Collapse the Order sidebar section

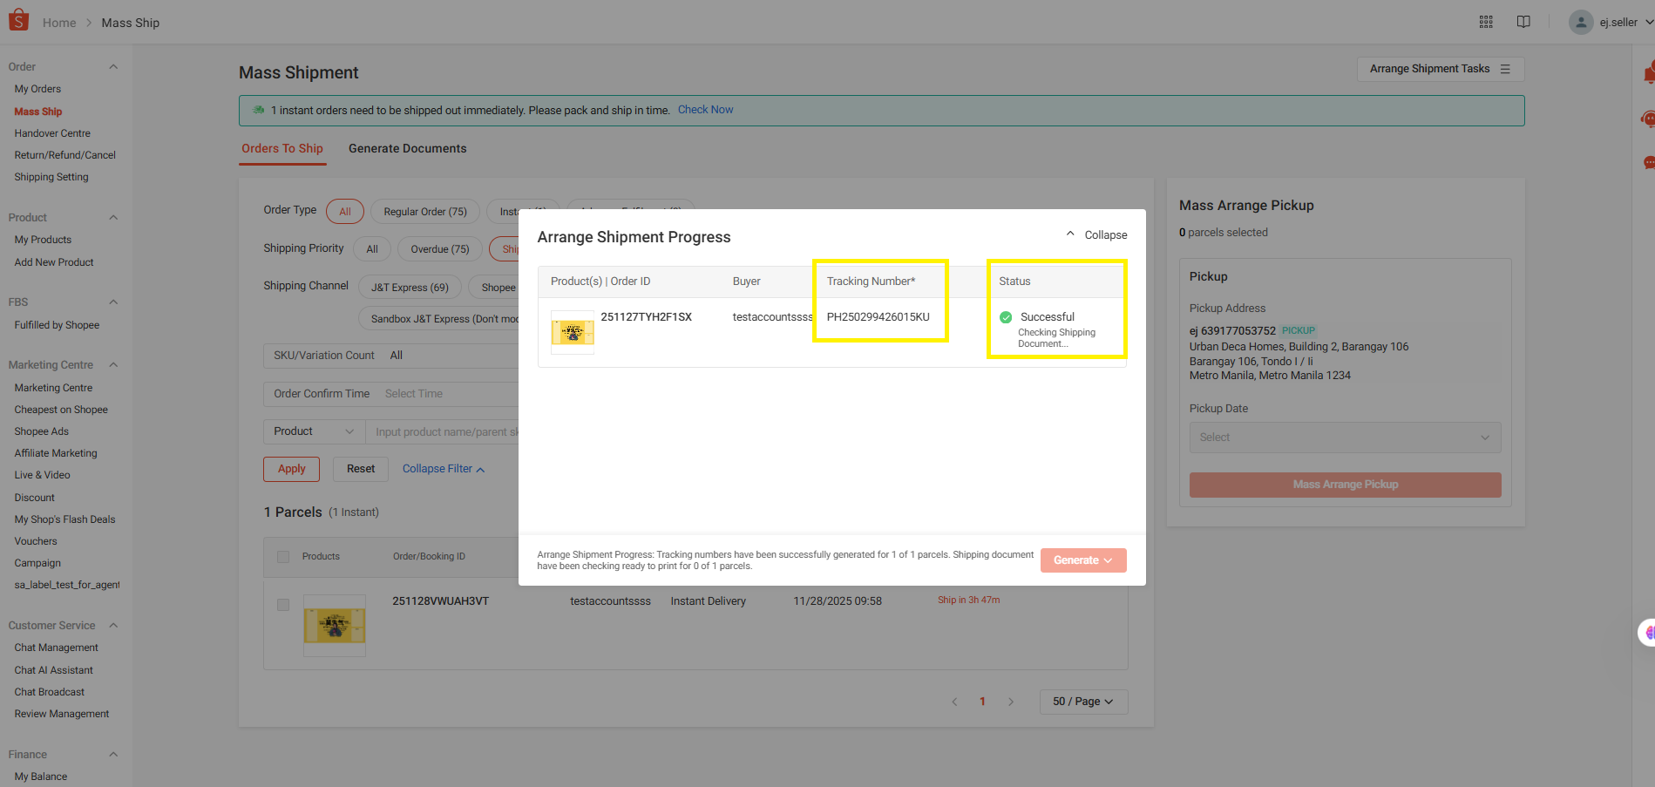point(113,67)
